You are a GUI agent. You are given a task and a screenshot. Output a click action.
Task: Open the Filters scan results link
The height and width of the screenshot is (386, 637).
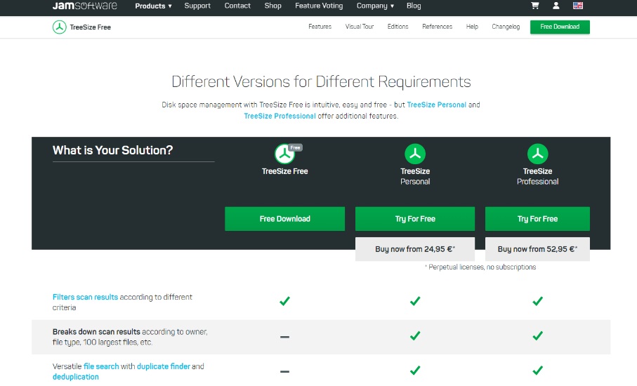click(85, 297)
